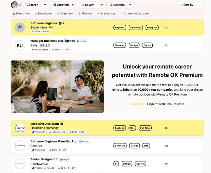
Task: Filter jobs by Marketing category
Action: tap(106, 14)
